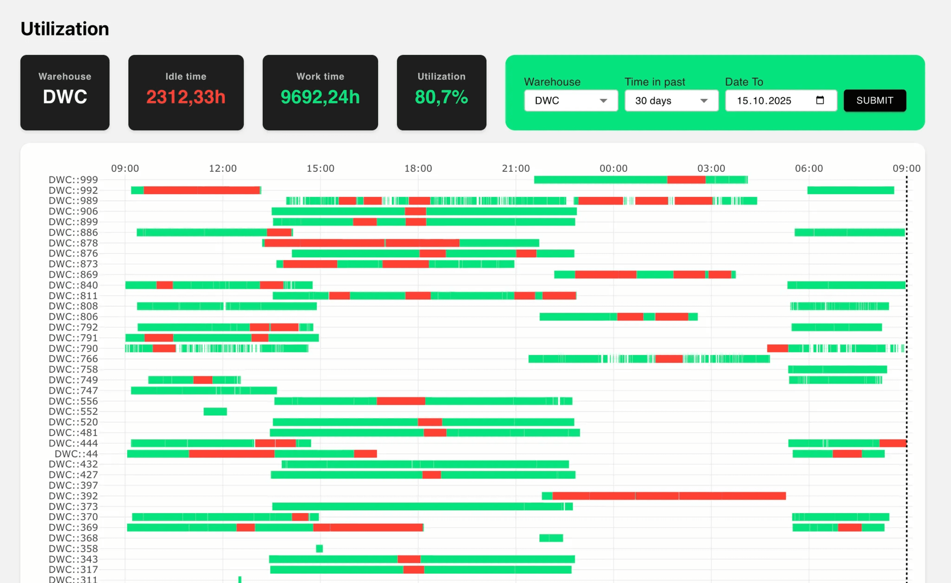
Task: Open the Warehouse DWC dropdown
Action: 570,100
